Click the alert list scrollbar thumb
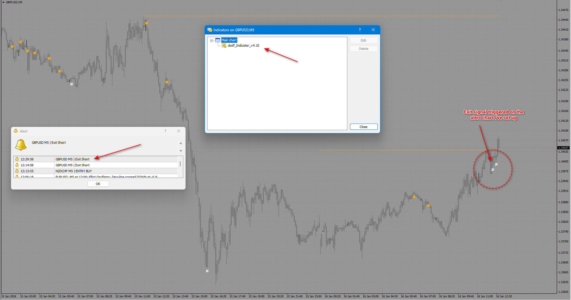This screenshot has width=571, height=300. click(180, 164)
